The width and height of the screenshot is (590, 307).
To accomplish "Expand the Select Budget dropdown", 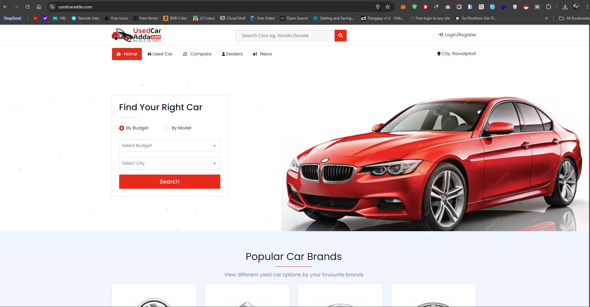I will click(x=169, y=146).
